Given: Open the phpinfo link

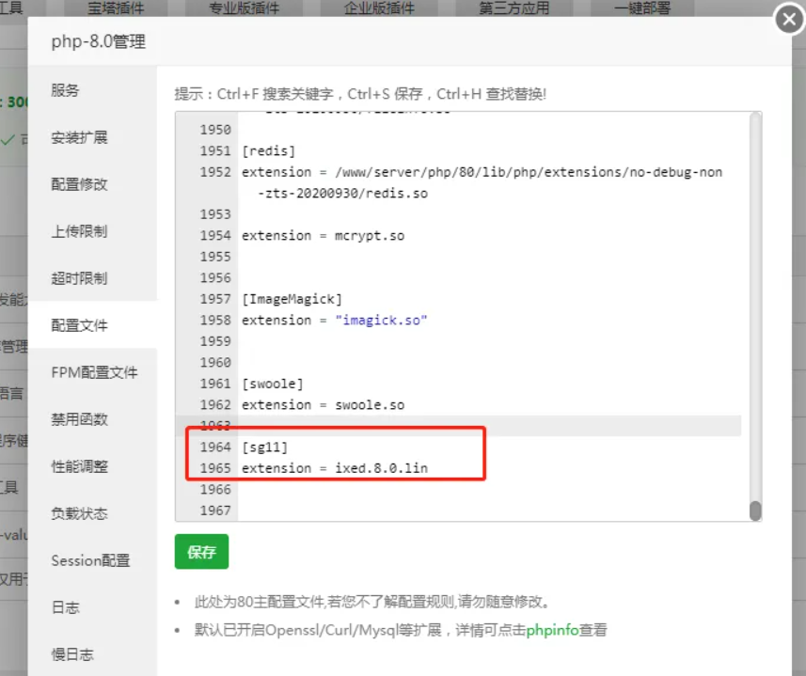Looking at the screenshot, I should tap(551, 630).
